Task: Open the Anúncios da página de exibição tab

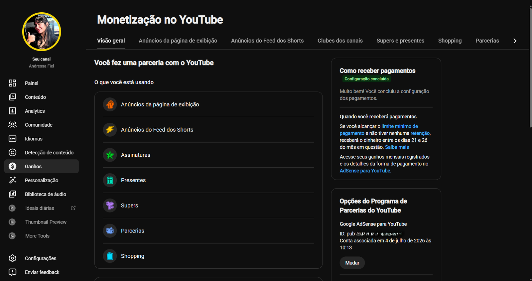Action: point(178,41)
